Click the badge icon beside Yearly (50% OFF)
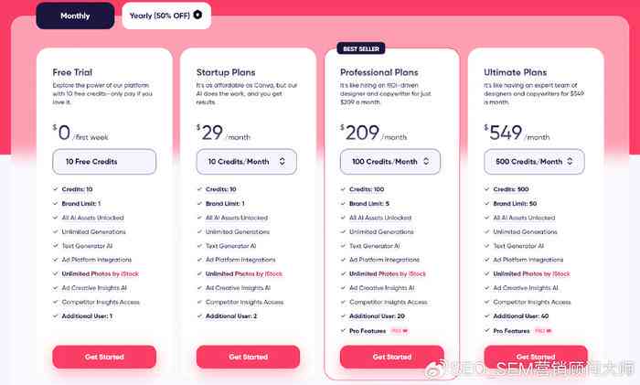The image size is (640, 385). coord(197,16)
